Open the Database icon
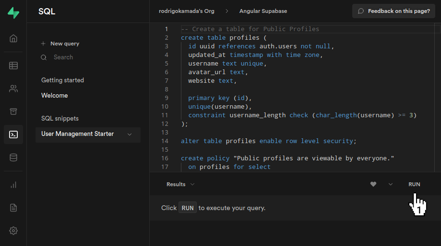441x246 pixels. tap(13, 157)
